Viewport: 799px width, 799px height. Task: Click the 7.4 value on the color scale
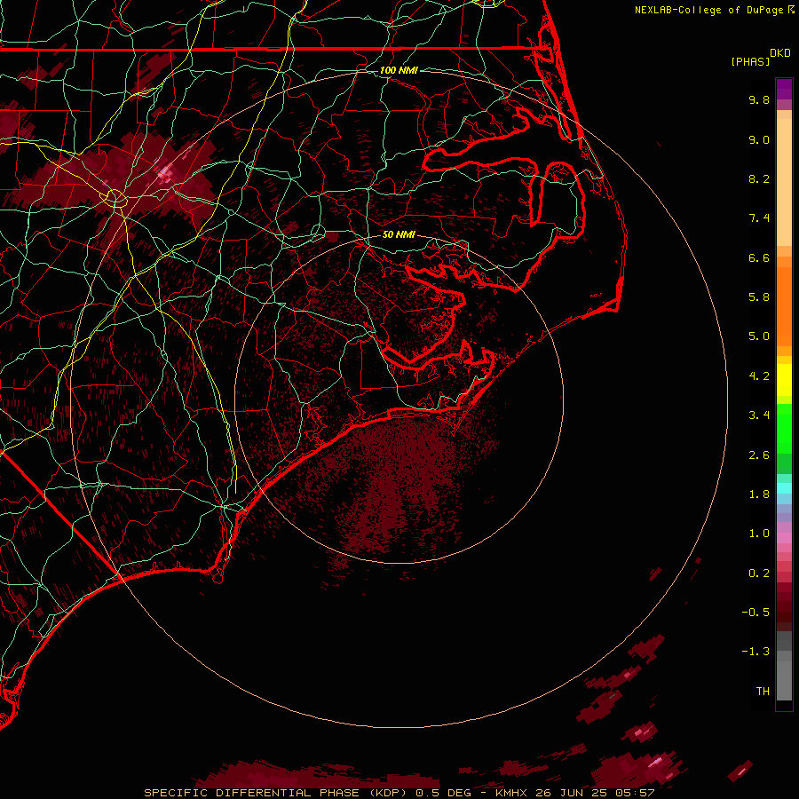pyautogui.click(x=759, y=218)
